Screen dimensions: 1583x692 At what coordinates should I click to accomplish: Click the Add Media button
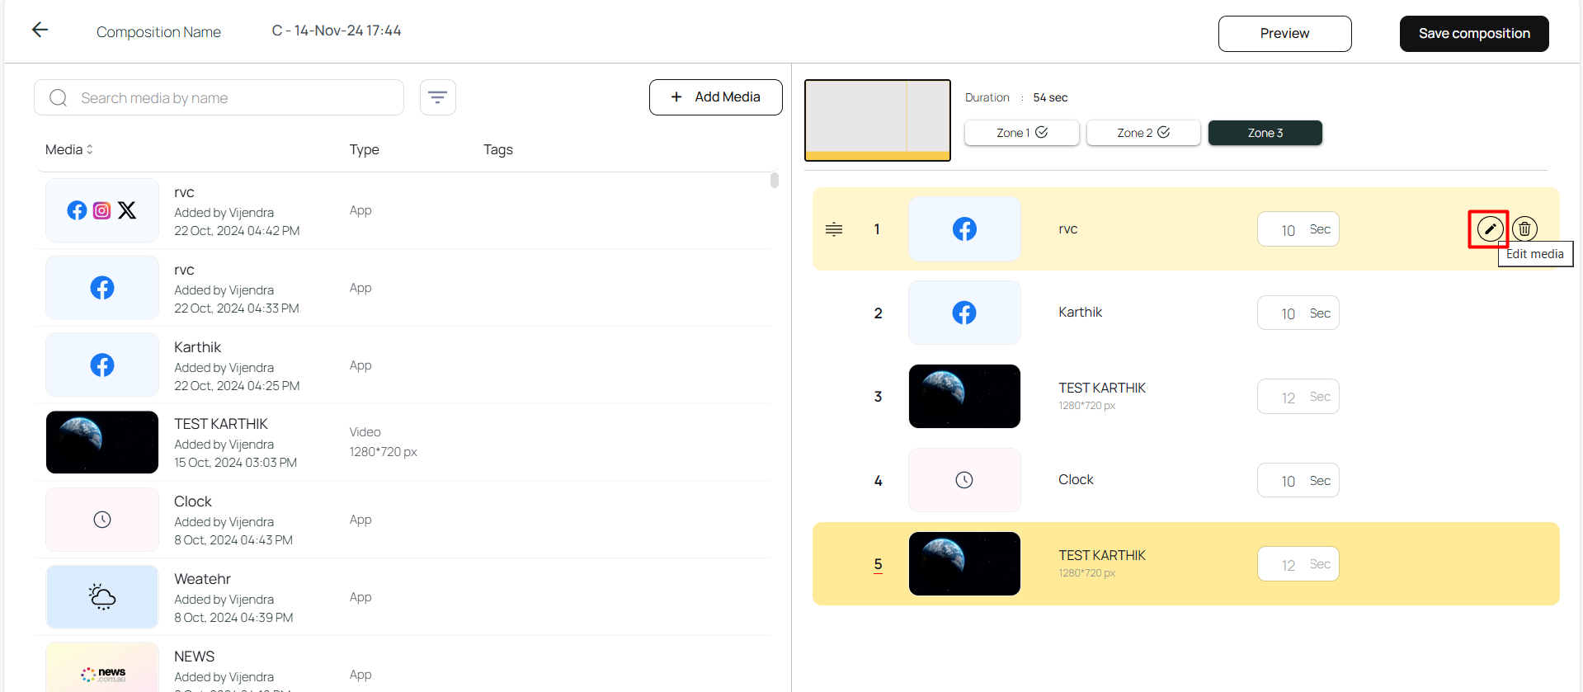click(715, 97)
